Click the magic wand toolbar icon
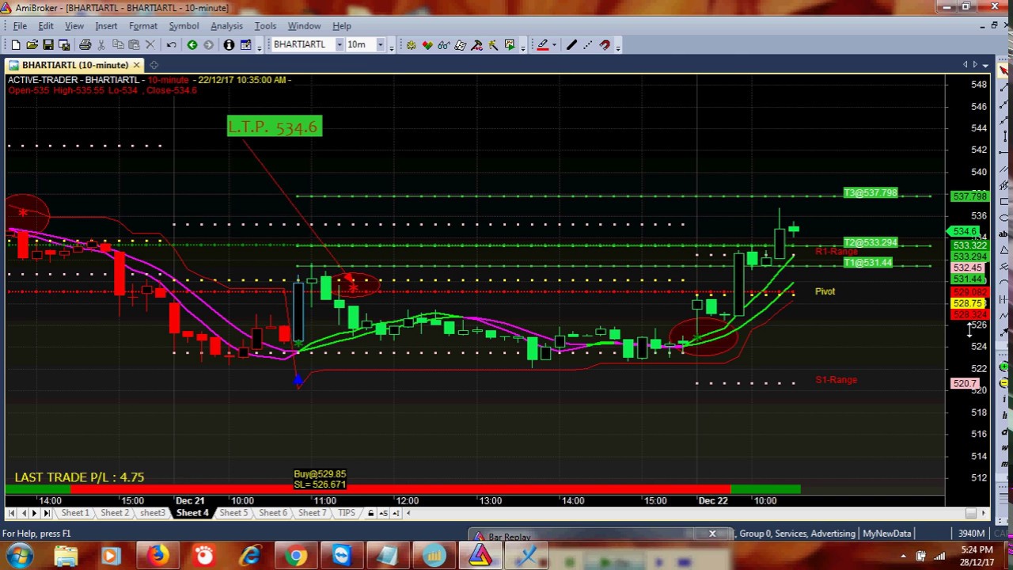 pos(493,45)
